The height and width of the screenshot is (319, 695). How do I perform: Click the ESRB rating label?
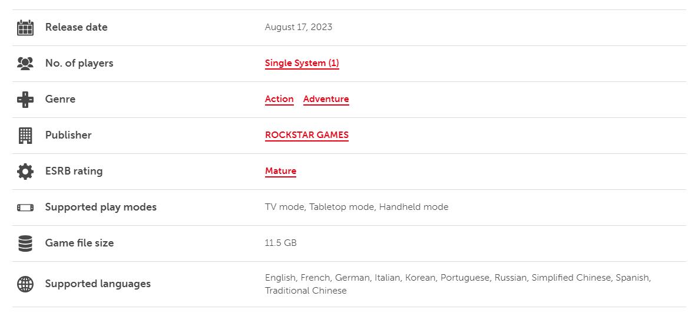coord(74,171)
